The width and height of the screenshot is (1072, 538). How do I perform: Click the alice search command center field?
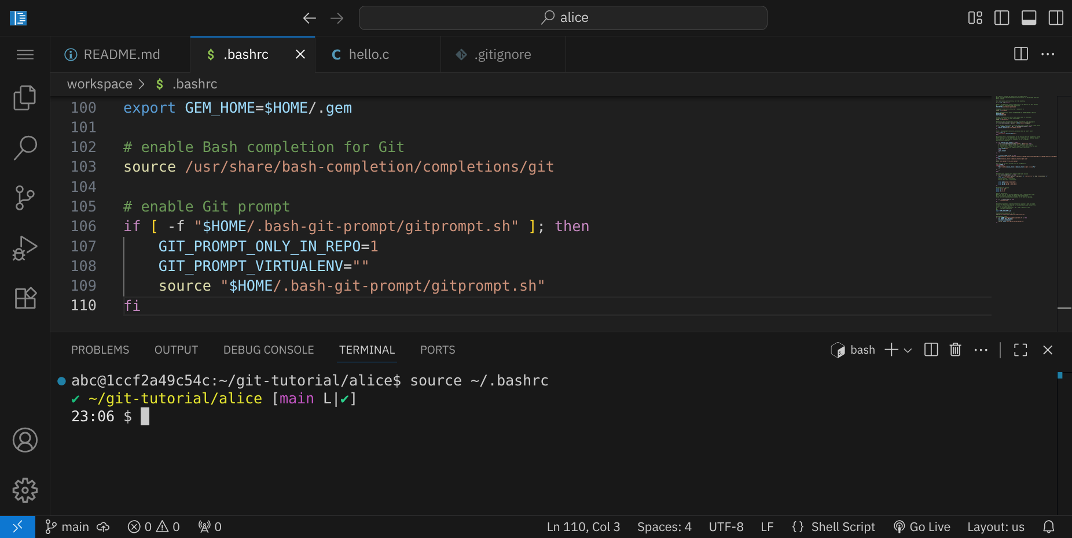[563, 18]
